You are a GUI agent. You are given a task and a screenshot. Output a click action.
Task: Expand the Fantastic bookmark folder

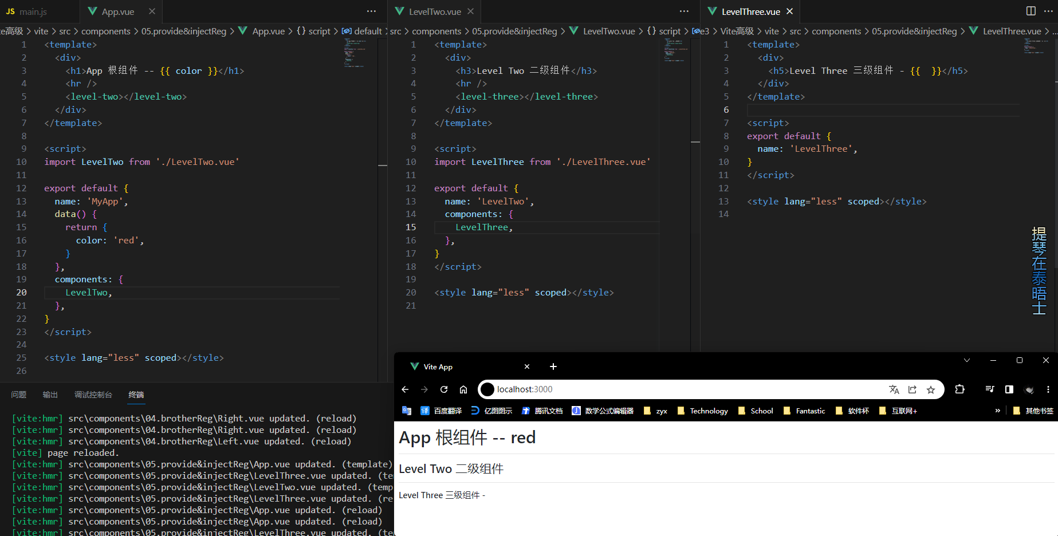(x=804, y=411)
